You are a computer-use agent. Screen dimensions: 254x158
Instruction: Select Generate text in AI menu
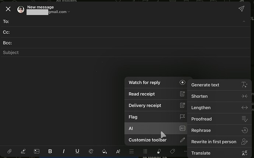[x=219, y=85]
